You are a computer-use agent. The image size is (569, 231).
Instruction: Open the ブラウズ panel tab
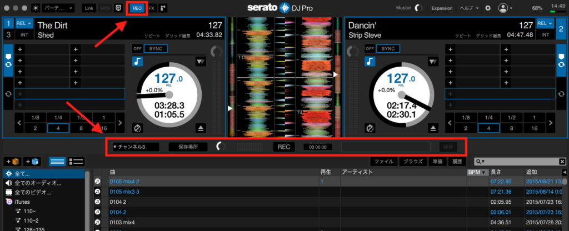click(413, 162)
